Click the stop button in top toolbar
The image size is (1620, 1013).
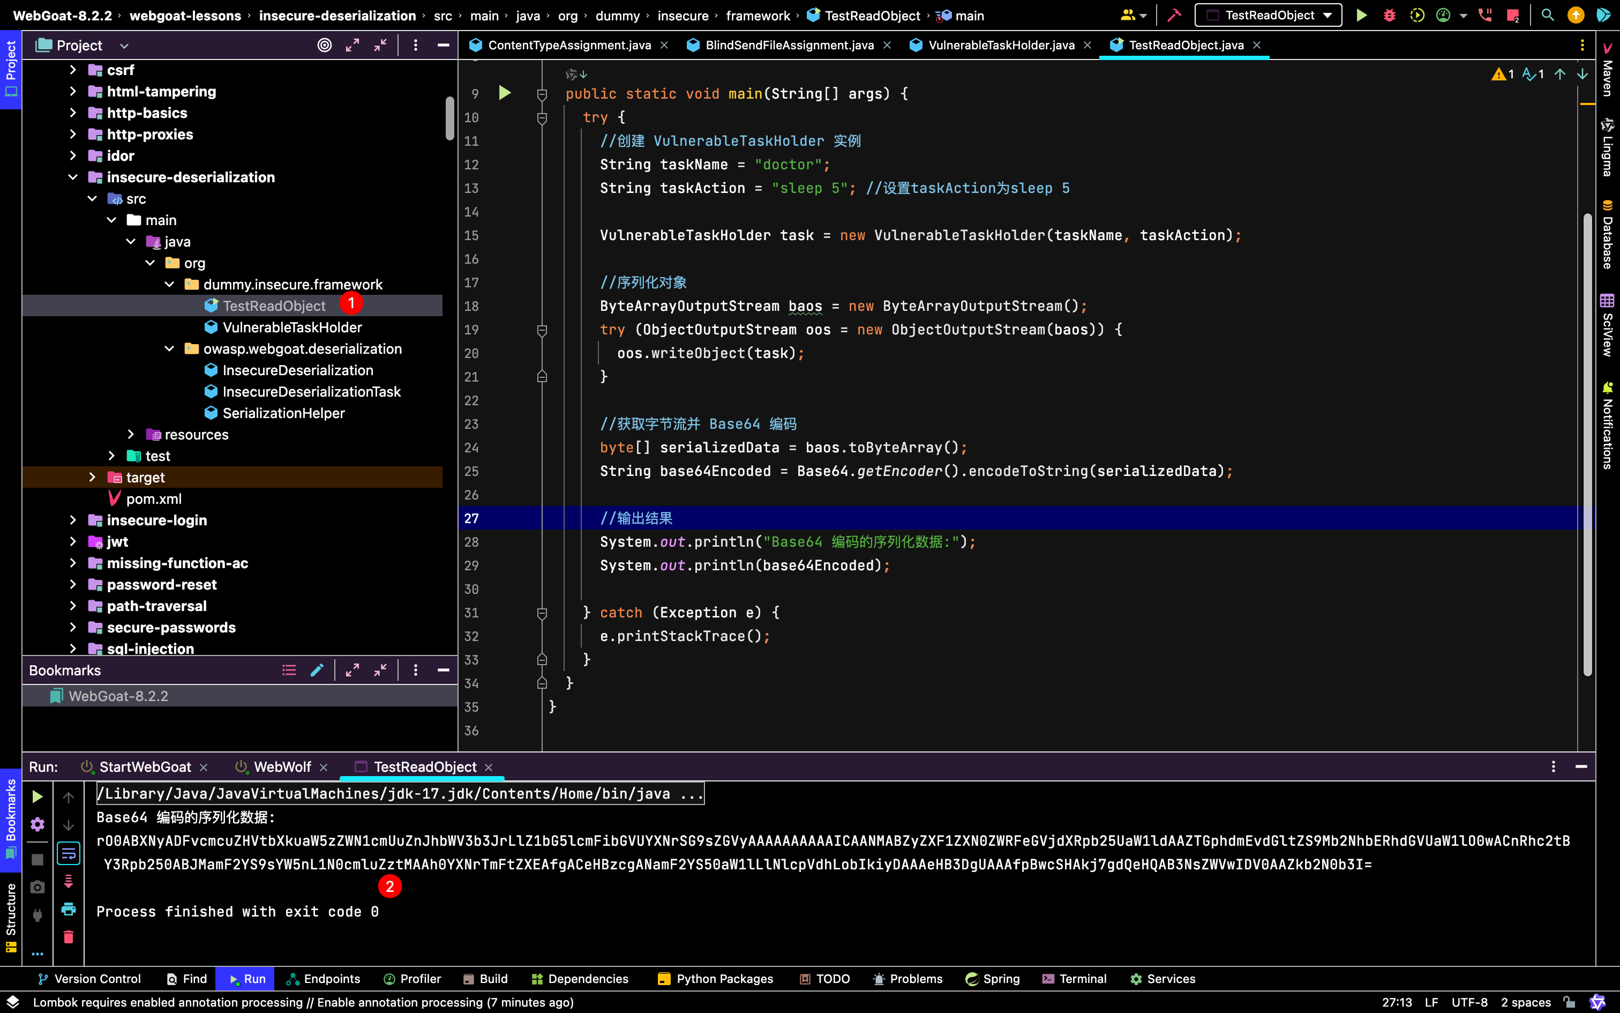[x=1512, y=16]
